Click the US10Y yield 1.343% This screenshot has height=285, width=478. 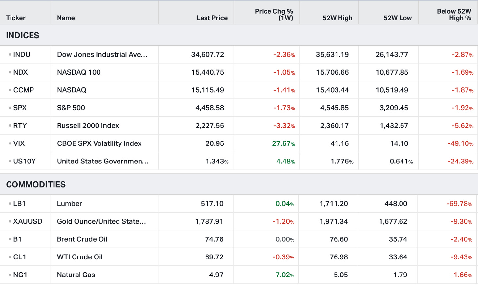pyautogui.click(x=217, y=161)
